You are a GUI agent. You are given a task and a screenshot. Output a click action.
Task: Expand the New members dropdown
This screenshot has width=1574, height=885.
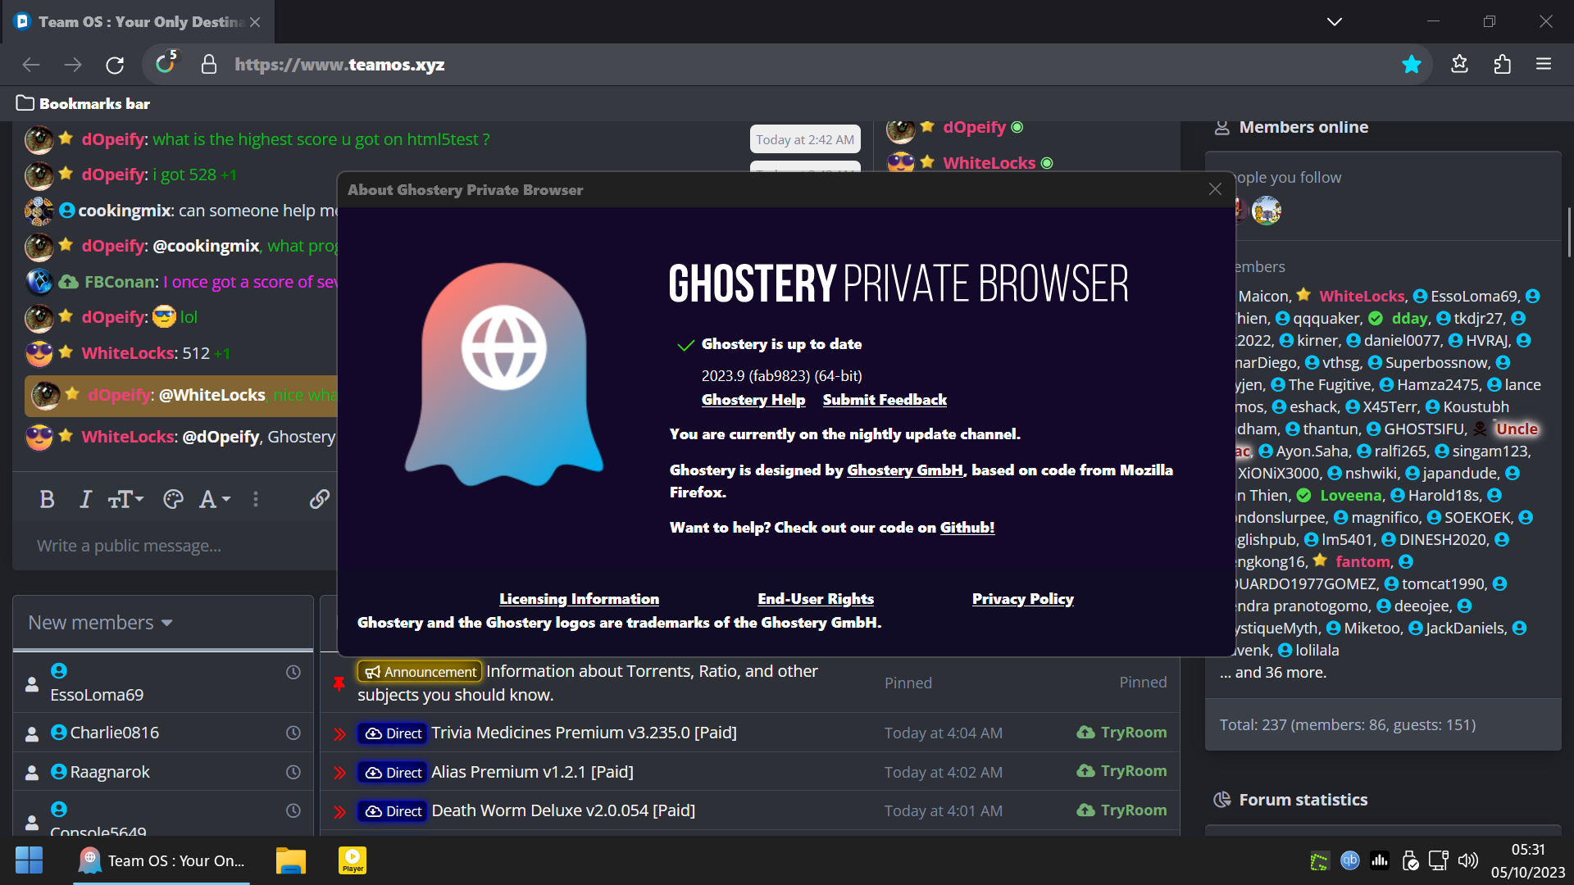pyautogui.click(x=100, y=623)
